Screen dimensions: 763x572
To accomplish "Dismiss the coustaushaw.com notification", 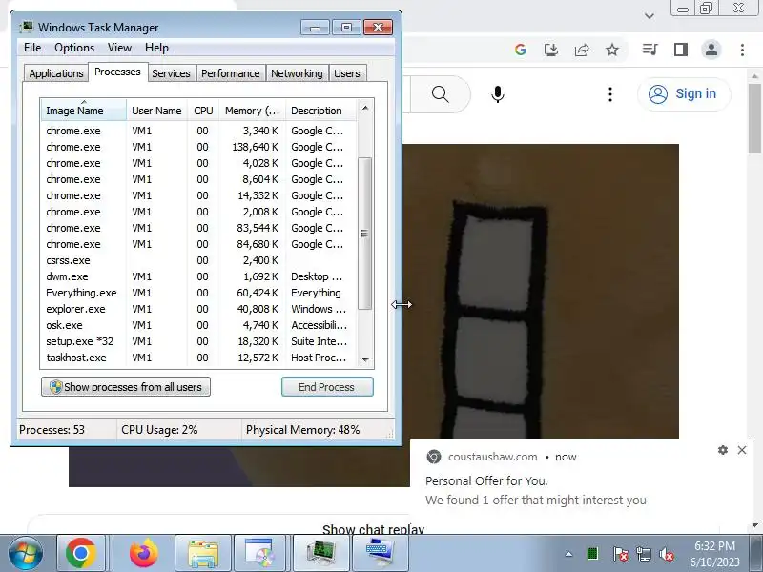I will point(742,450).
